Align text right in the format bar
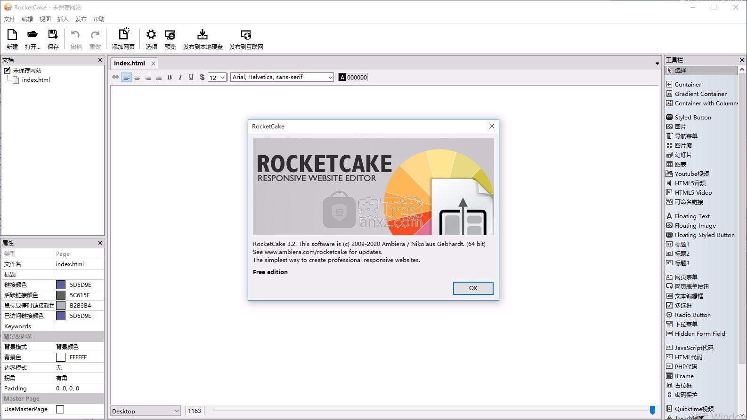 click(x=148, y=77)
